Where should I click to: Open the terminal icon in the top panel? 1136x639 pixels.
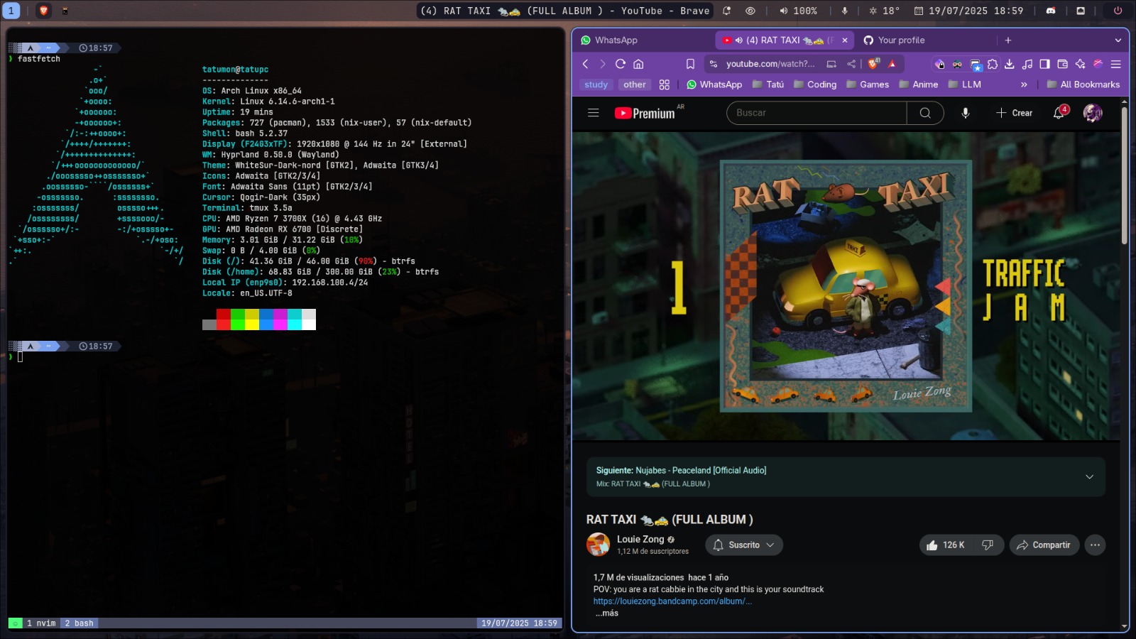[65, 11]
